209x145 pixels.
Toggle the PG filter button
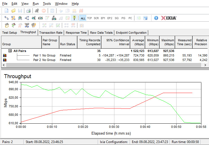click(123, 18)
